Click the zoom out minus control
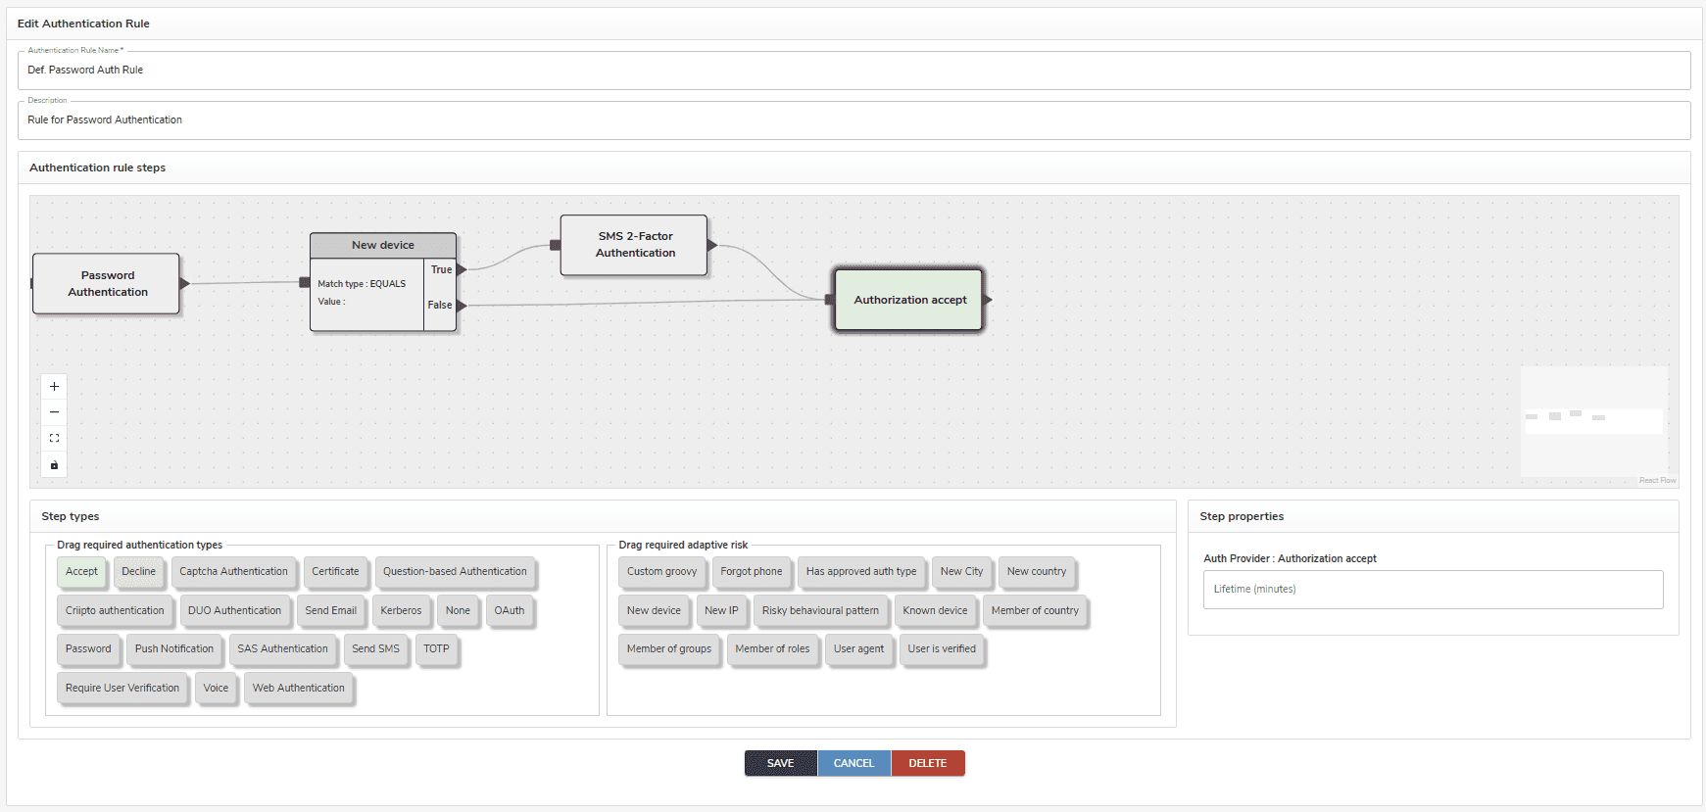 [x=54, y=412]
